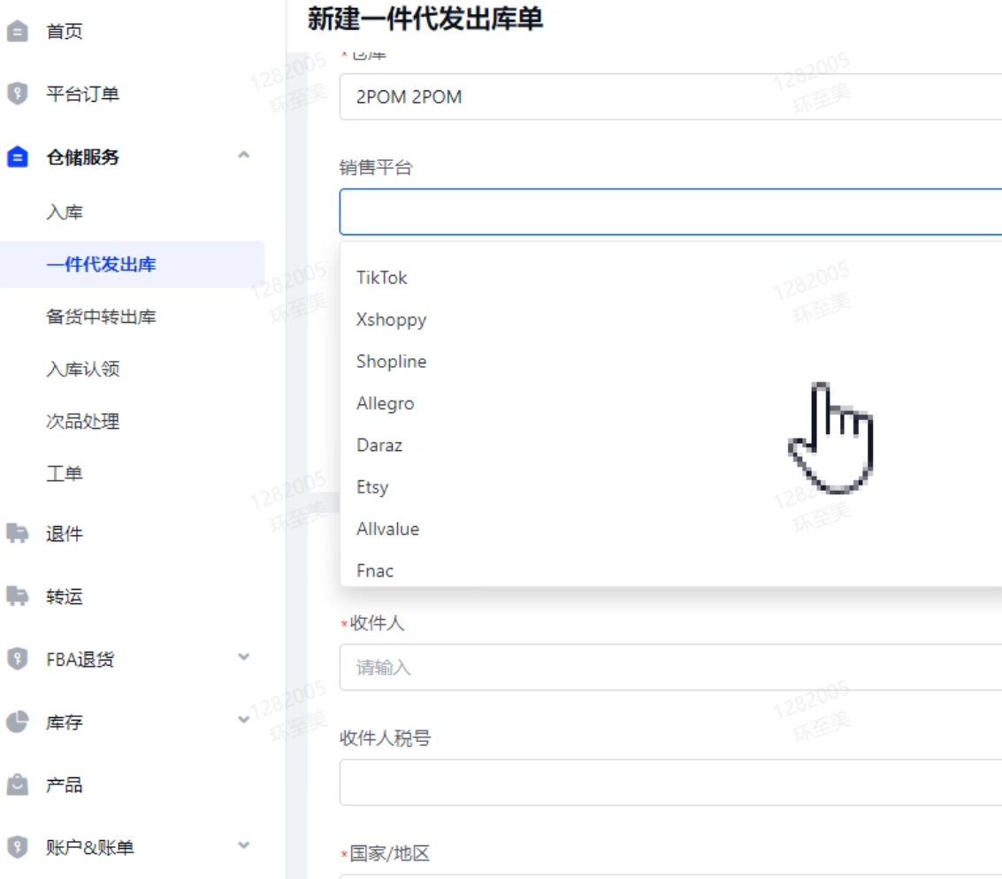Expand the FBA退货 submenu arrow
This screenshot has width=1002, height=879.
click(x=244, y=658)
